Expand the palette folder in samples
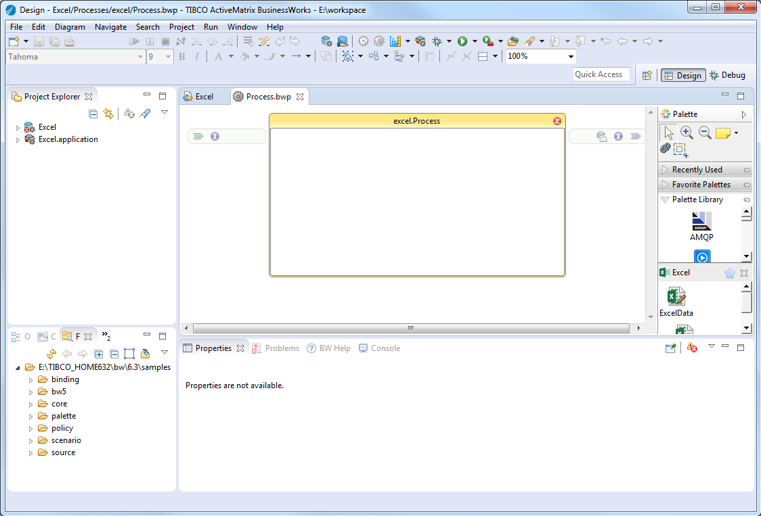The height and width of the screenshot is (516, 761). coord(30,417)
